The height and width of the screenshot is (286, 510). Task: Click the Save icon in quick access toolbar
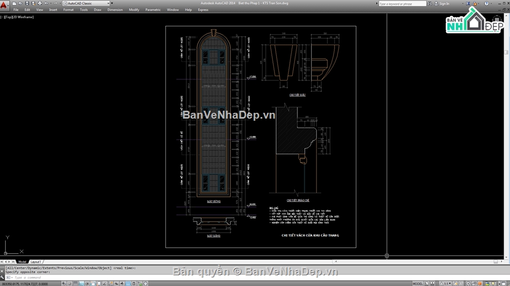[27, 3]
